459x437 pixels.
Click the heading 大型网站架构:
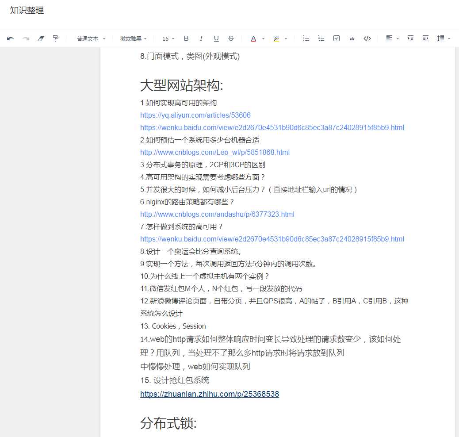[181, 85]
